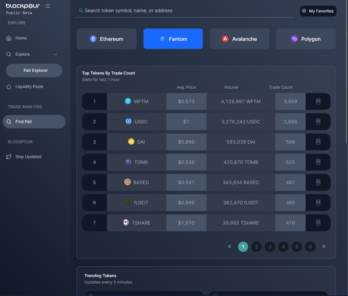Click the Fantom chain icon in BASED row
The height and width of the screenshot is (296, 348).
[x=318, y=182]
